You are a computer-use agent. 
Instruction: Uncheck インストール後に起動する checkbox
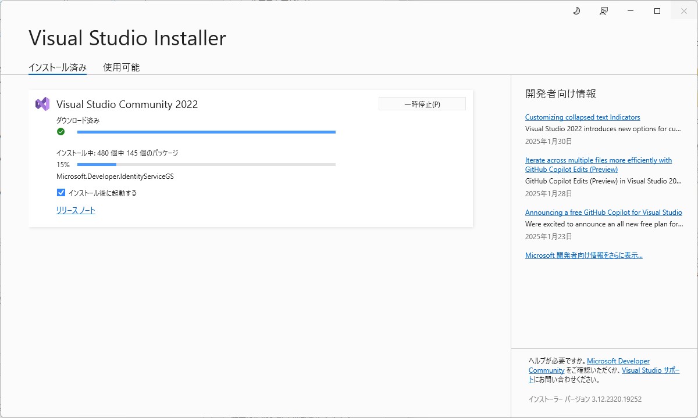point(61,193)
